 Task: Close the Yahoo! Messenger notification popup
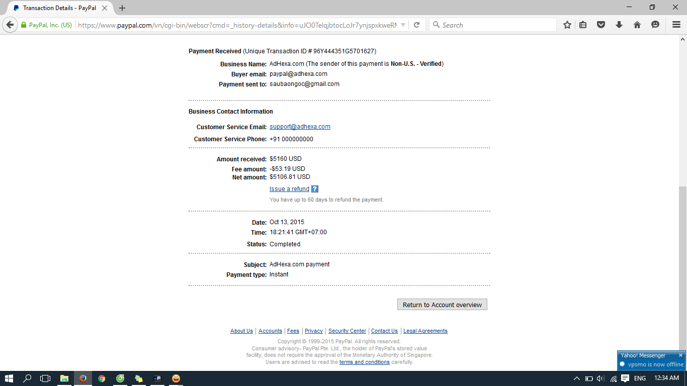point(680,355)
